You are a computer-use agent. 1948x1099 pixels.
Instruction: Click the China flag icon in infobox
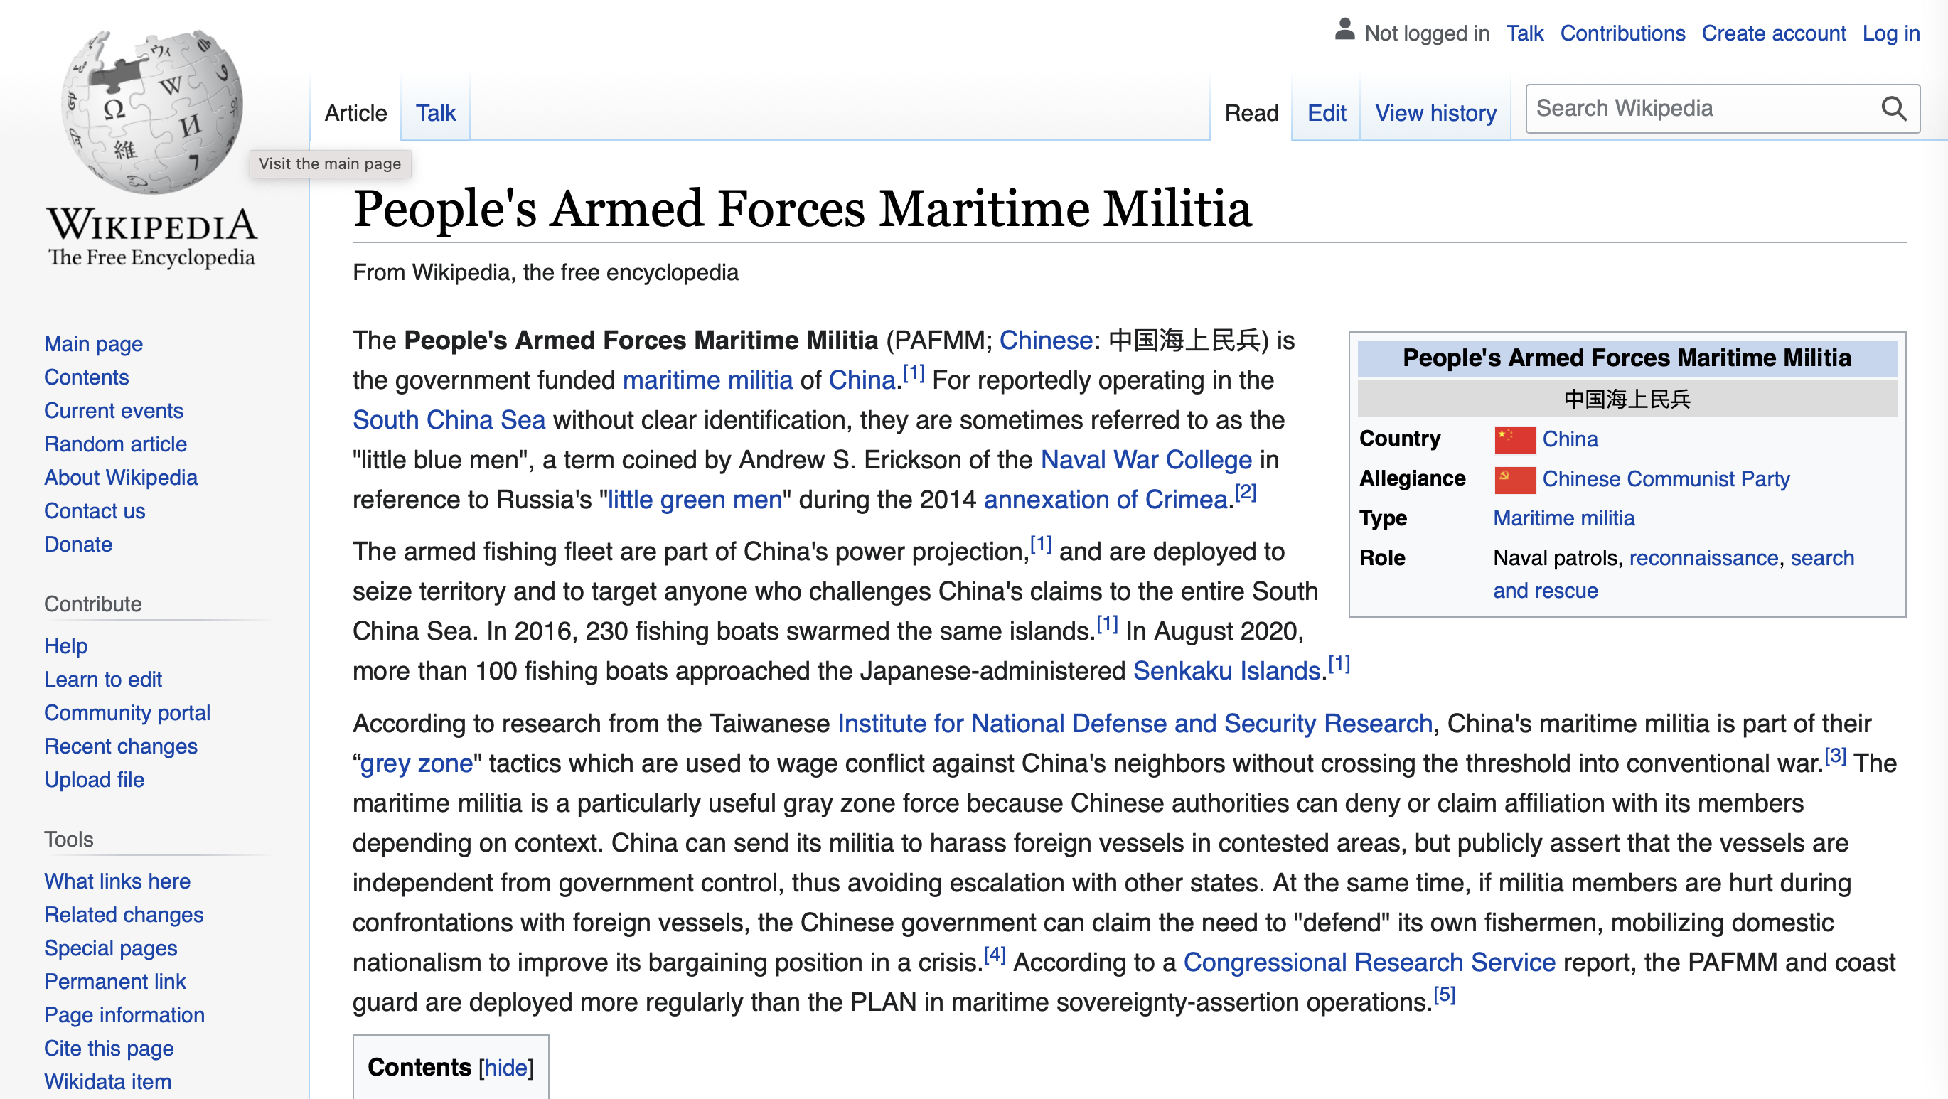[x=1514, y=439]
